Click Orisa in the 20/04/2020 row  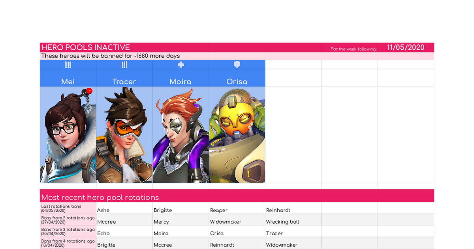pos(237,231)
